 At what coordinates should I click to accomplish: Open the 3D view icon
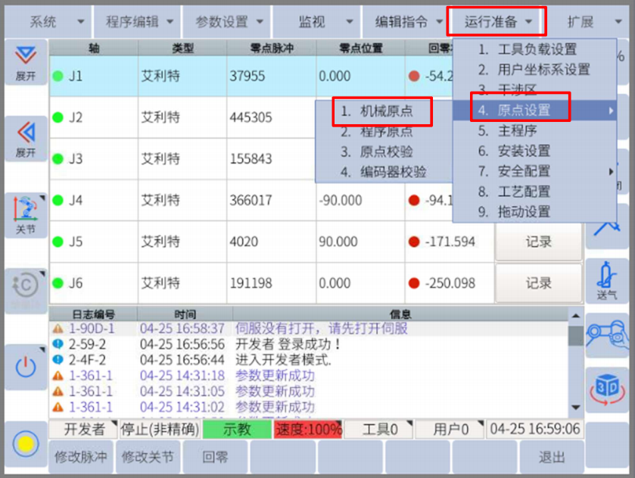(x=606, y=384)
